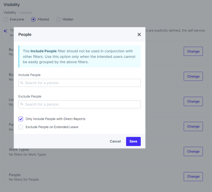Focus the Exclude People search field
The width and height of the screenshot is (212, 192).
tap(81, 104)
